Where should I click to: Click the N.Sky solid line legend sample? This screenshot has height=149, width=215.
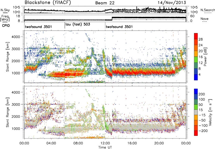pos(5,13)
